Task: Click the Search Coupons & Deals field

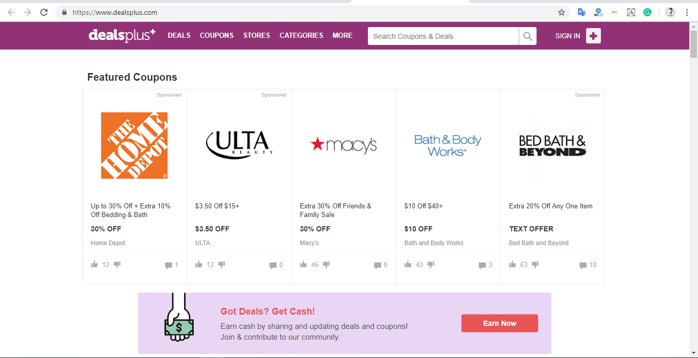Action: click(x=443, y=36)
